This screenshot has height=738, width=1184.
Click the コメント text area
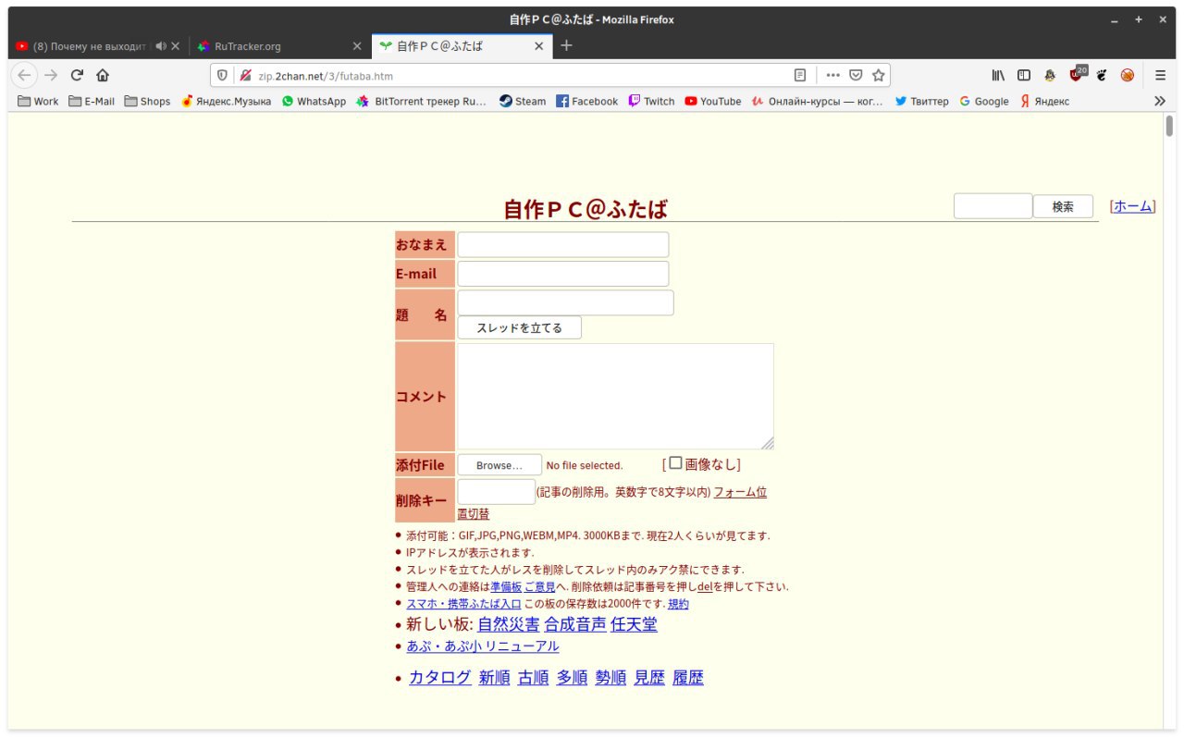click(615, 397)
